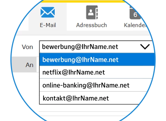The height and width of the screenshot is (121, 166).
Task: Click the blue E-Mail envelope icon
Action: pos(48,12)
